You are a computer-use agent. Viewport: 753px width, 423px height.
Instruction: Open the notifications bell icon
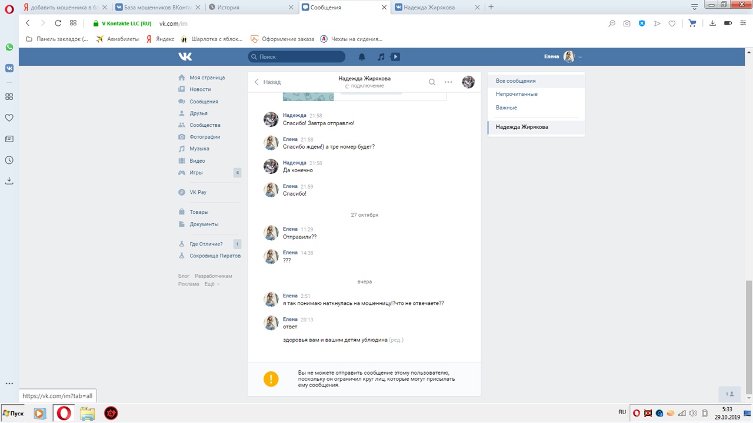pyautogui.click(x=362, y=57)
